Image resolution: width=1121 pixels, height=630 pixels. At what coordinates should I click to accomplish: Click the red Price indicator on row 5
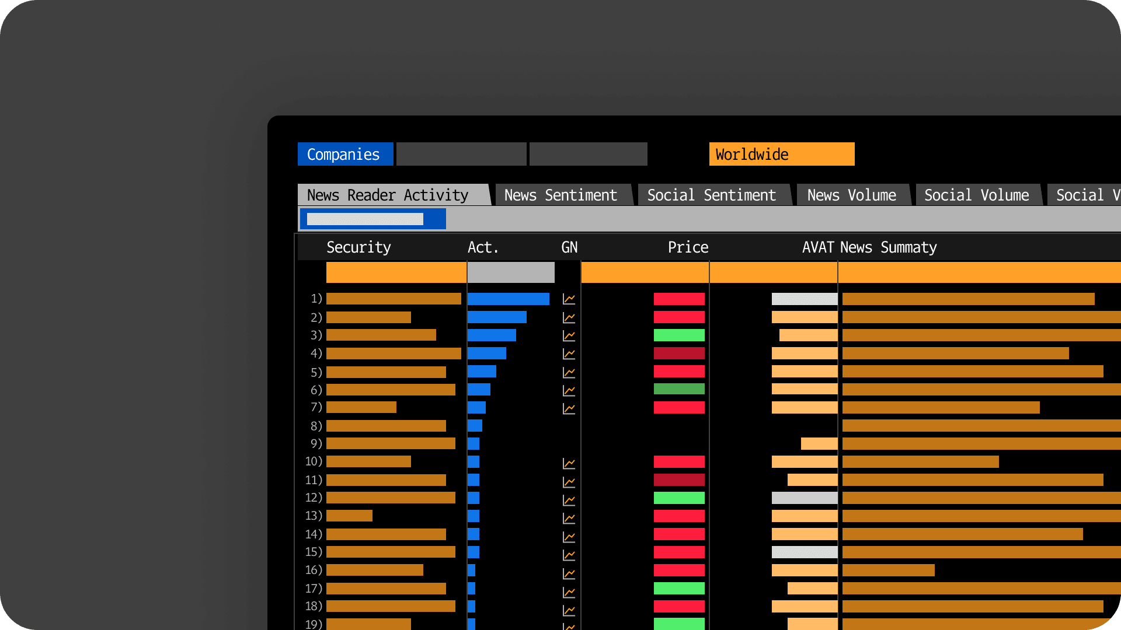pos(679,372)
